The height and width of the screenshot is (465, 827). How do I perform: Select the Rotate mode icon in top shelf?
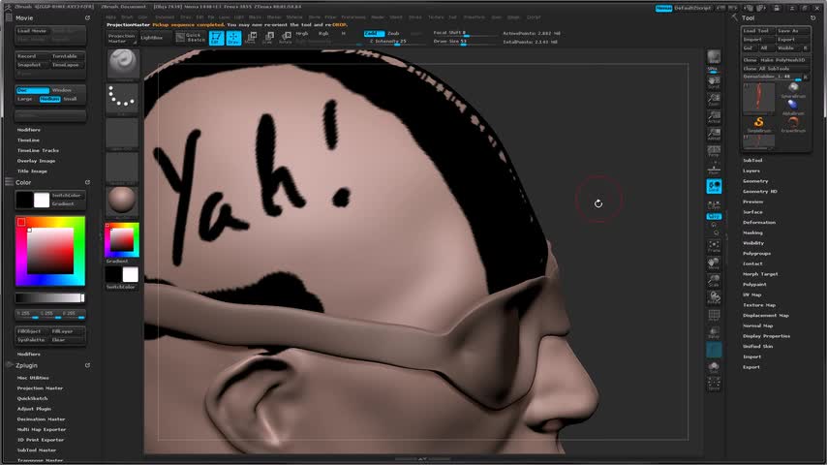click(286, 38)
